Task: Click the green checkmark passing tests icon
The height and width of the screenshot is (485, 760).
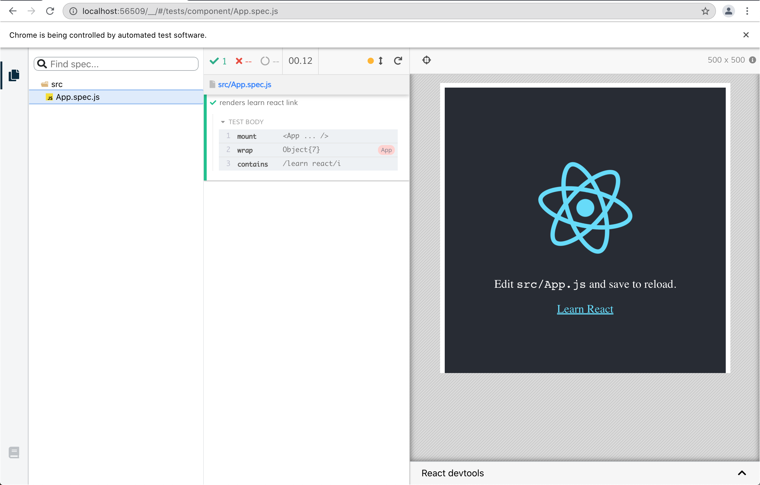Action: [x=215, y=61]
